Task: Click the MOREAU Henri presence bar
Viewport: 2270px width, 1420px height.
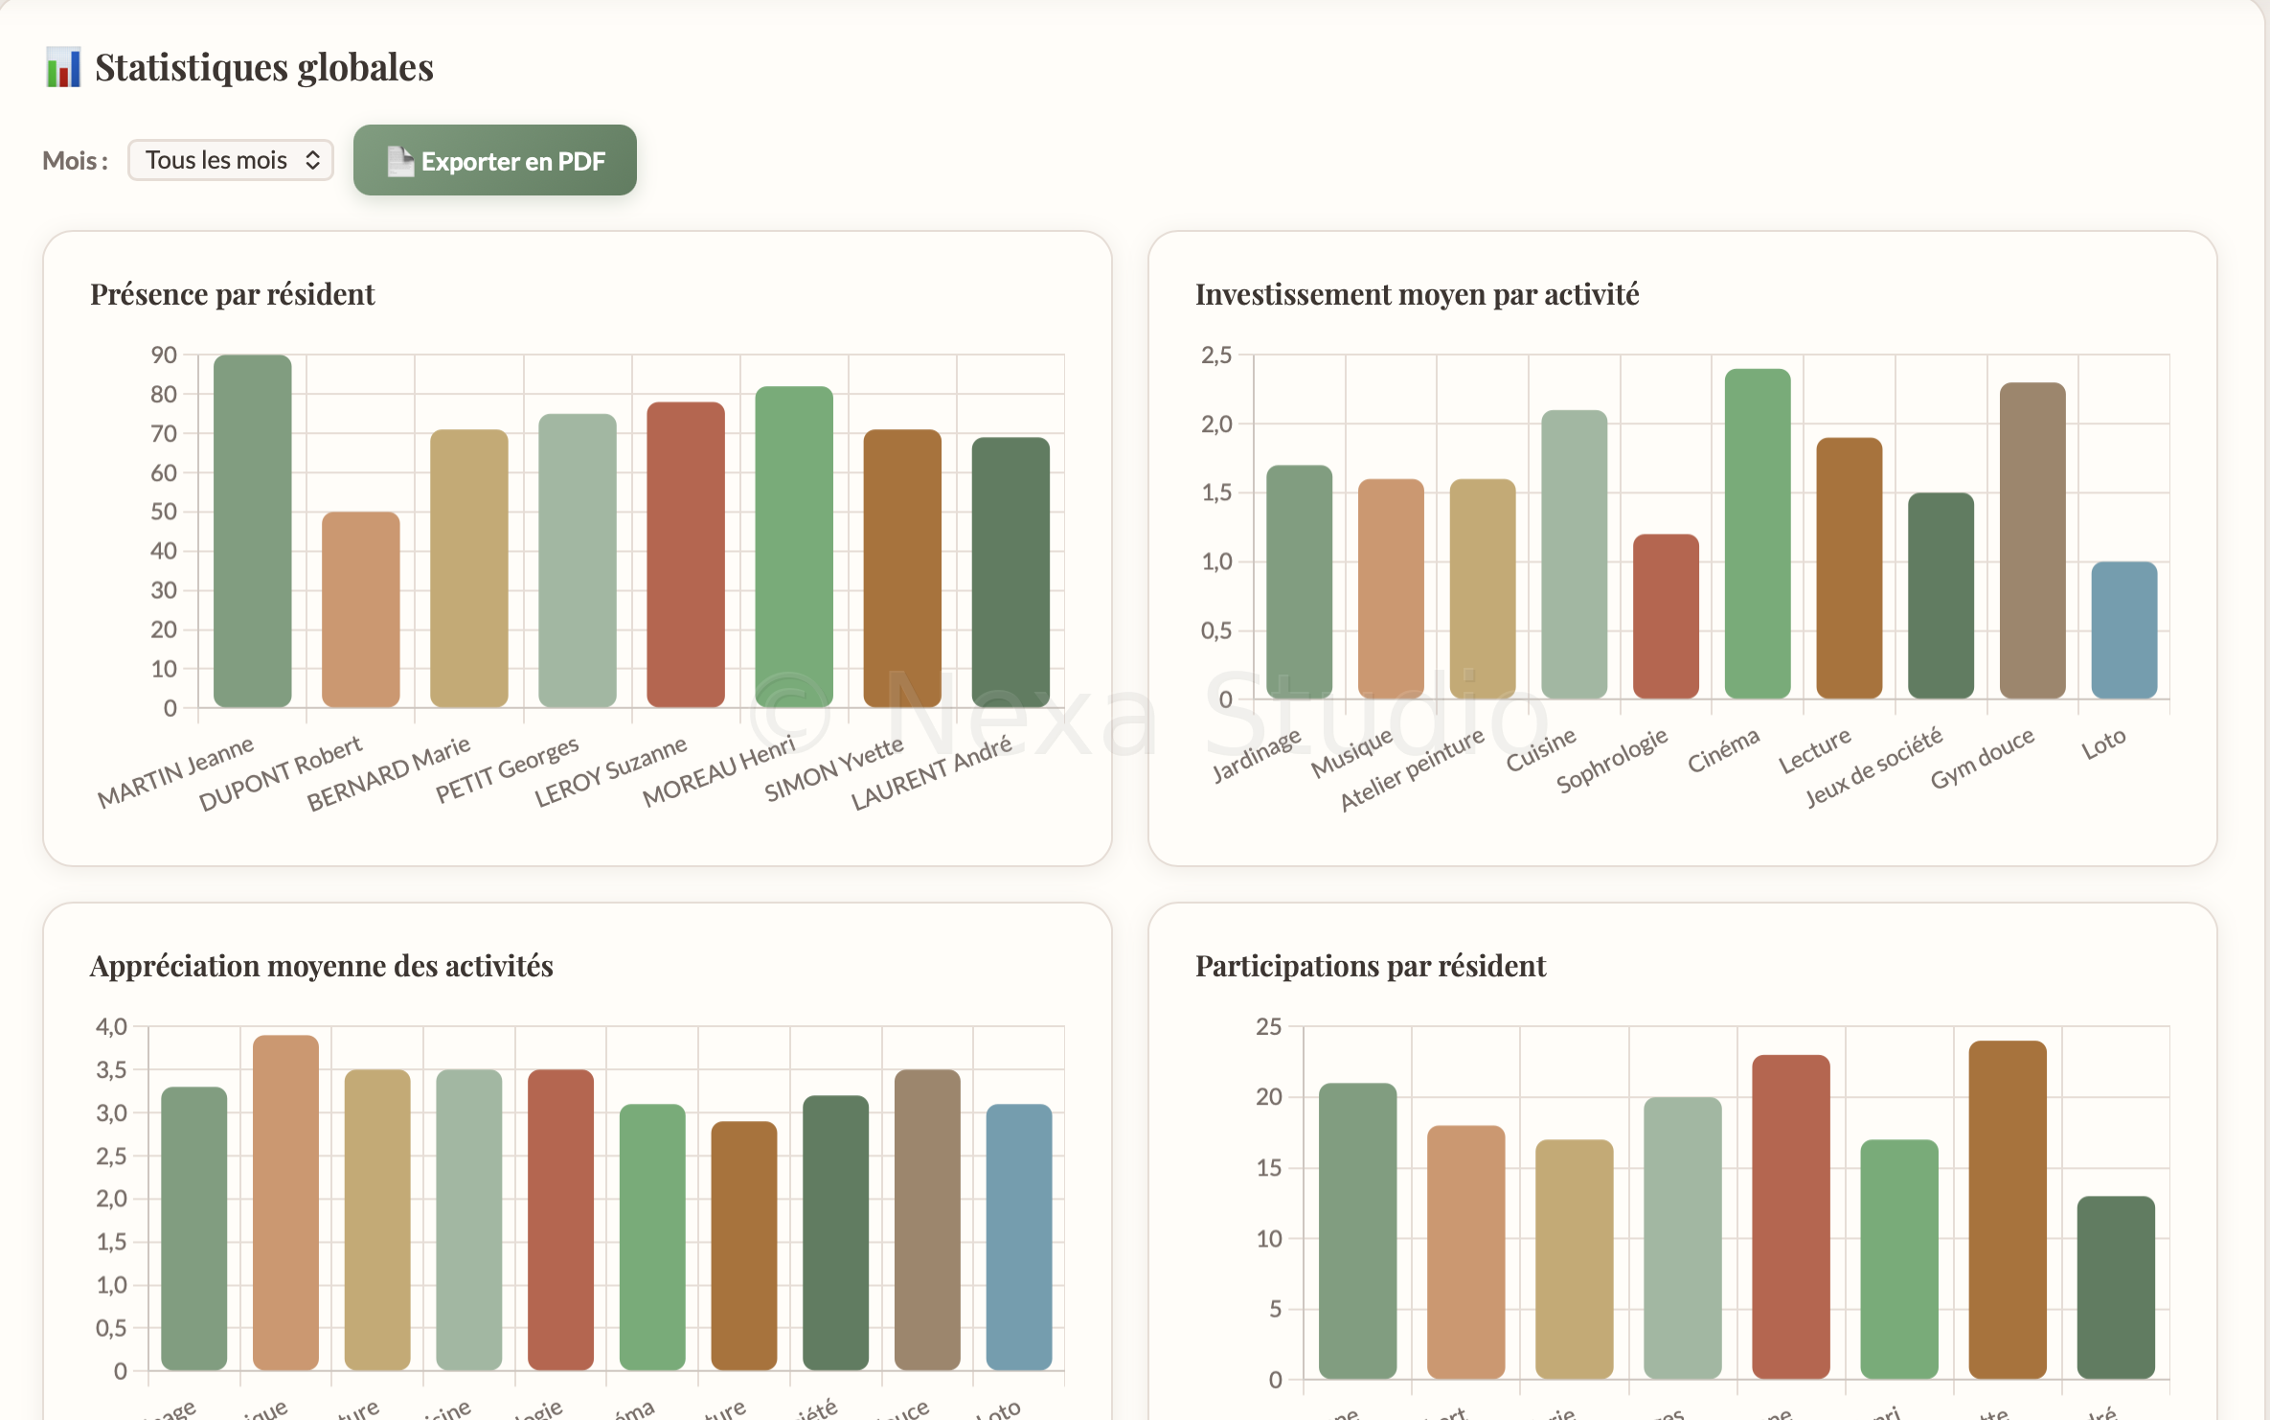Action: 793,547
